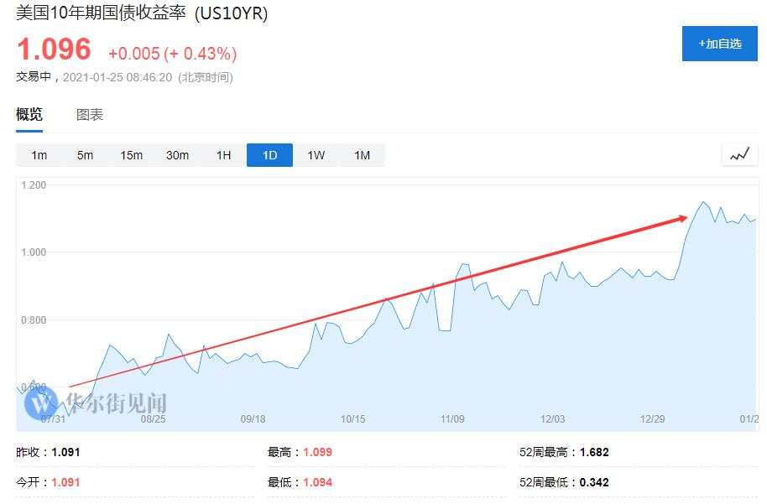Click the 12/03 date axis label
767x504 pixels.
click(553, 419)
